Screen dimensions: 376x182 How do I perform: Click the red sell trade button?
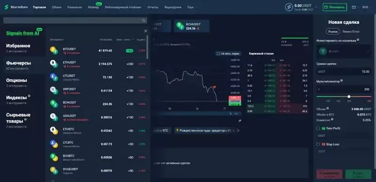coord(329,174)
